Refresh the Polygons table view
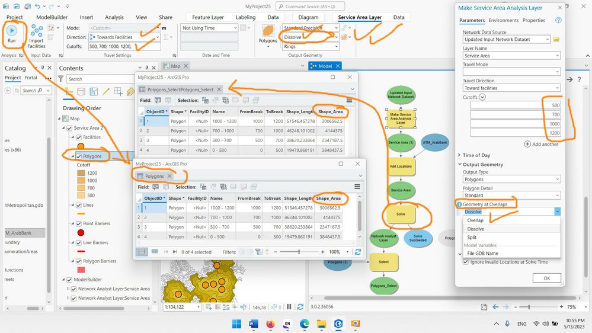This screenshot has width=592, height=333. [x=358, y=252]
